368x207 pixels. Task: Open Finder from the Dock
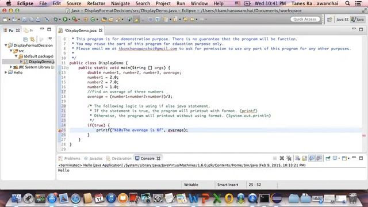pyautogui.click(x=16, y=198)
